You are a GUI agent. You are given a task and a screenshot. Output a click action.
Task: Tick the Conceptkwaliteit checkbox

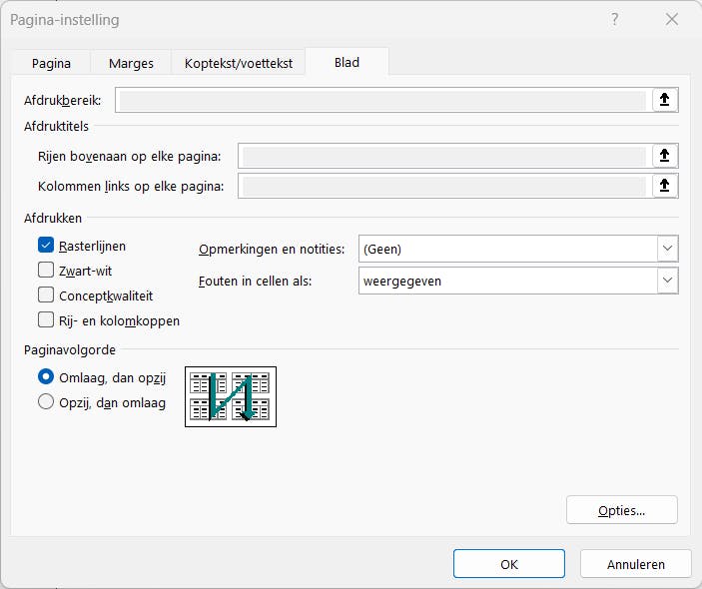click(46, 294)
